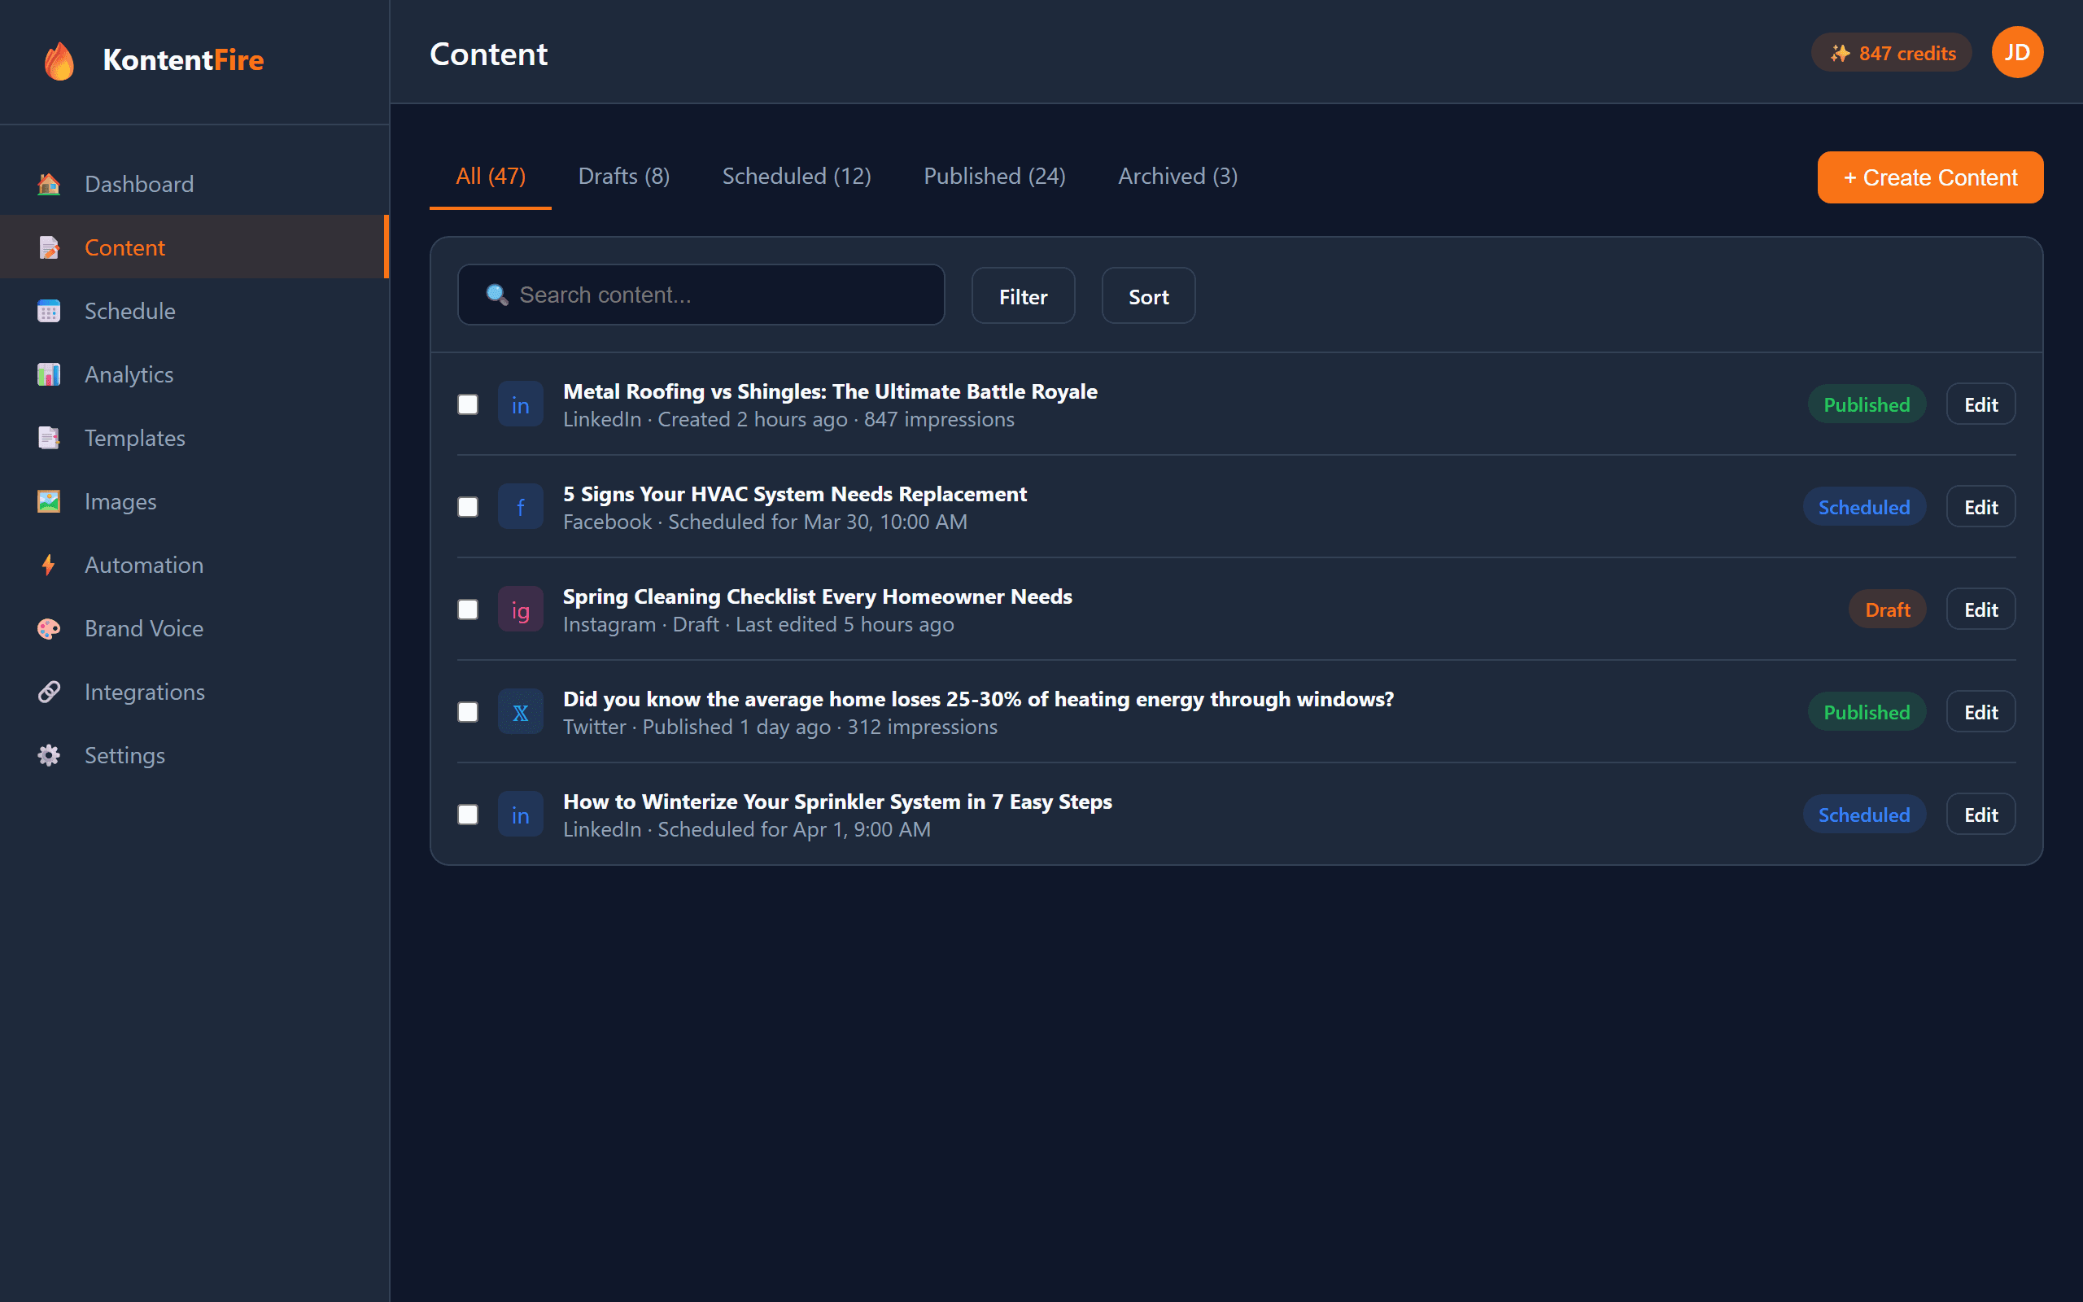Switch to the Drafts tab
2083x1302 pixels.
click(623, 176)
